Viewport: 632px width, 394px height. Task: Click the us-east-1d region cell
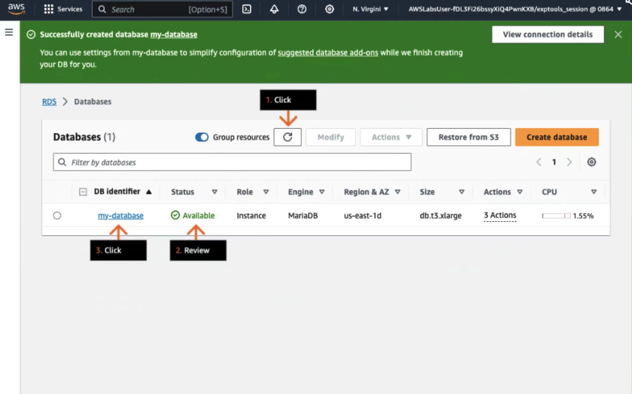click(363, 216)
